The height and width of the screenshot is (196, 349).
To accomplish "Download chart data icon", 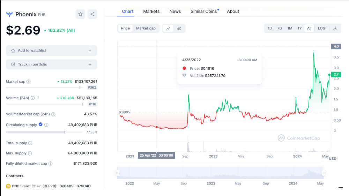I will [x=335, y=29].
